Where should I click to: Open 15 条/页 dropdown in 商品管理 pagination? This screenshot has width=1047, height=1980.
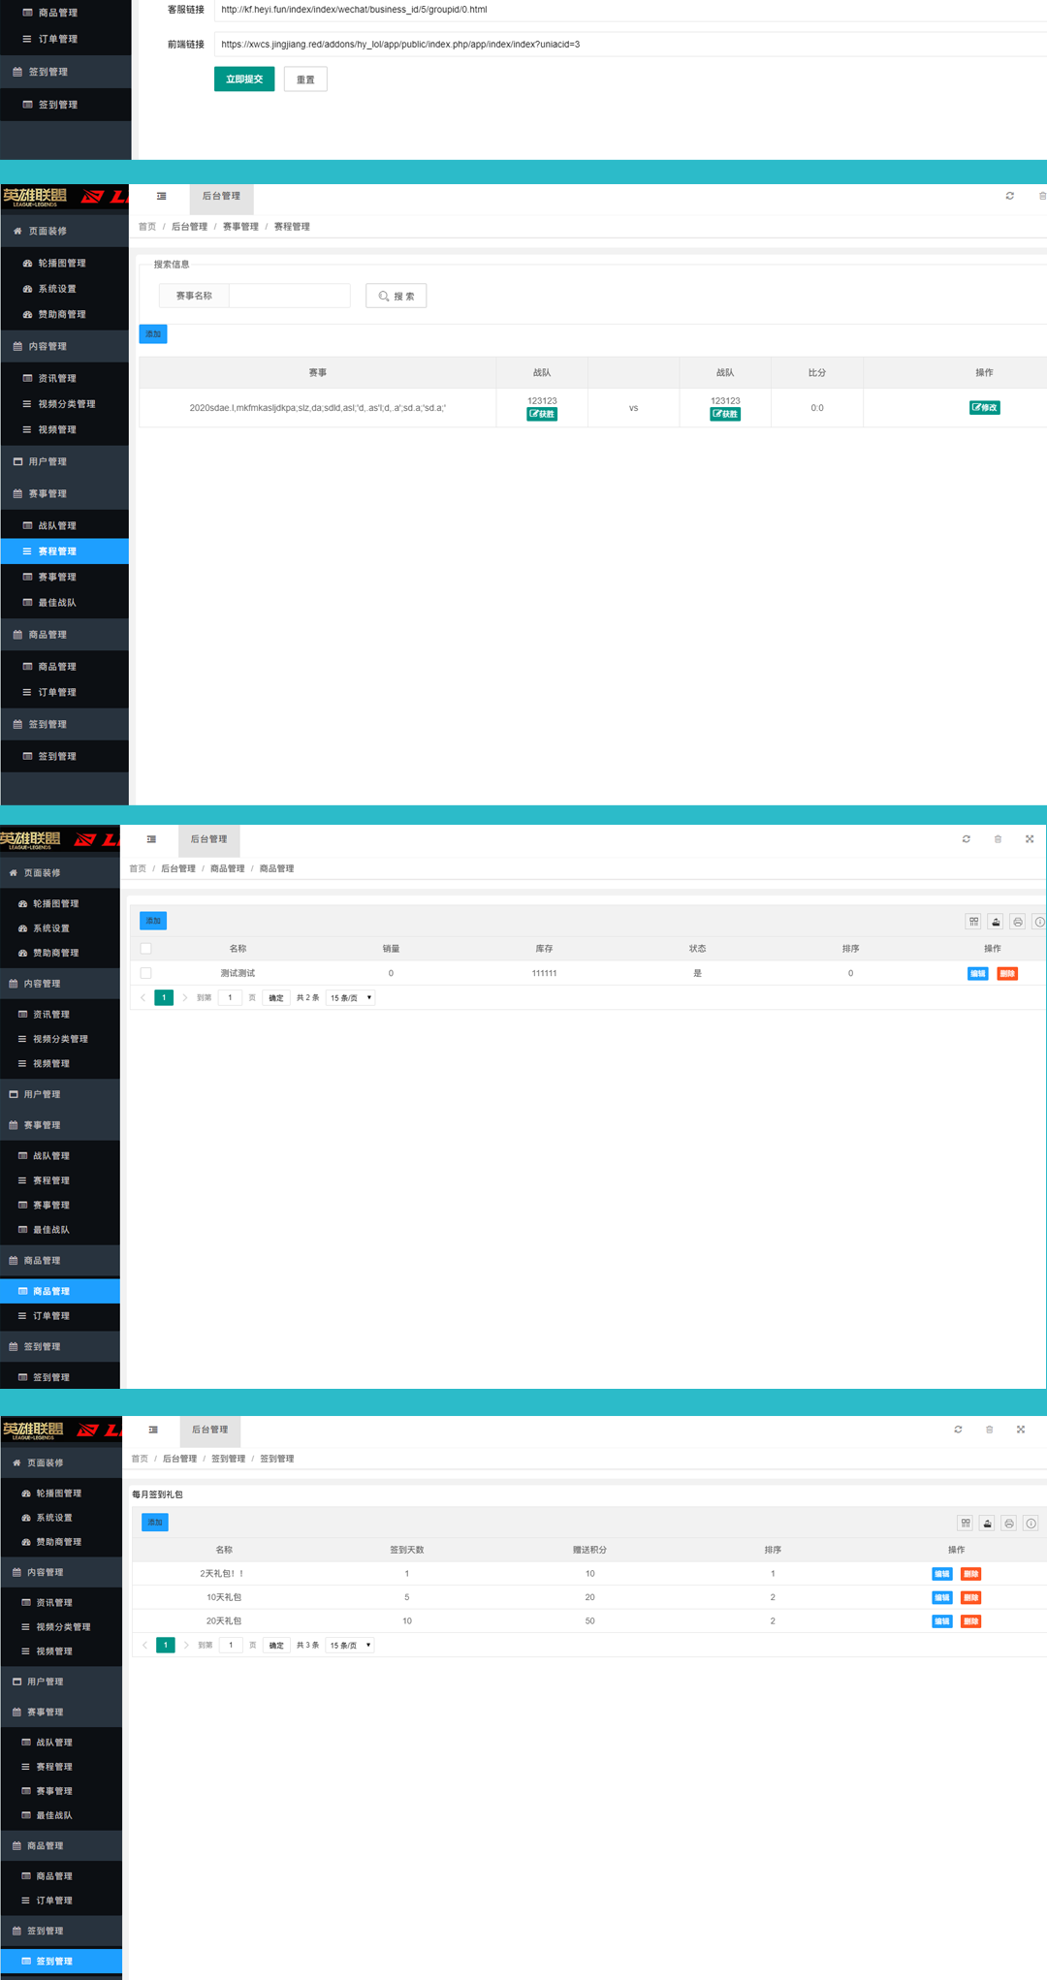point(350,997)
